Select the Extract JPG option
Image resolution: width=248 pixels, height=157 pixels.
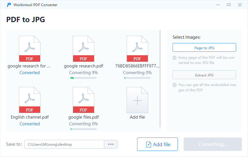pos(204,75)
